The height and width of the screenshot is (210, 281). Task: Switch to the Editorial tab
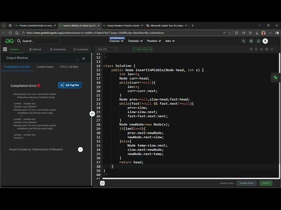coord(35,49)
